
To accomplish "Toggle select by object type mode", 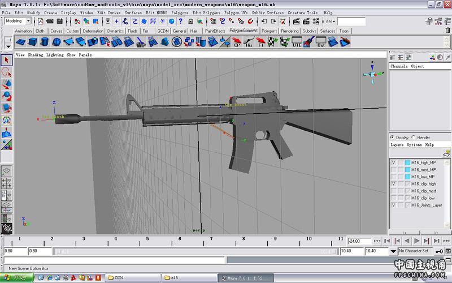I will pyautogui.click(x=86, y=22).
